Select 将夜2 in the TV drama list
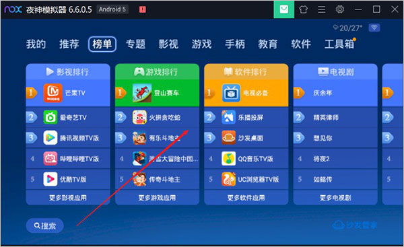Viewport: 404px width, 247px height. pos(335,159)
